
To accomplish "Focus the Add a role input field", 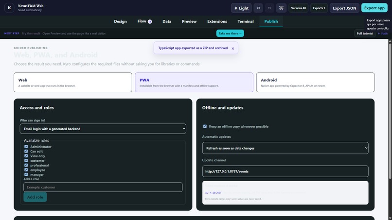I will pyautogui.click(x=103, y=187).
